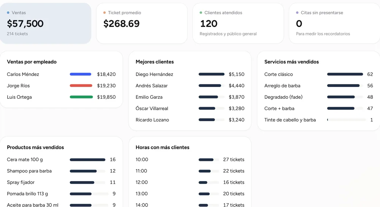Select the Degradado (fade) service
This screenshot has height=207, width=380.
click(283, 97)
